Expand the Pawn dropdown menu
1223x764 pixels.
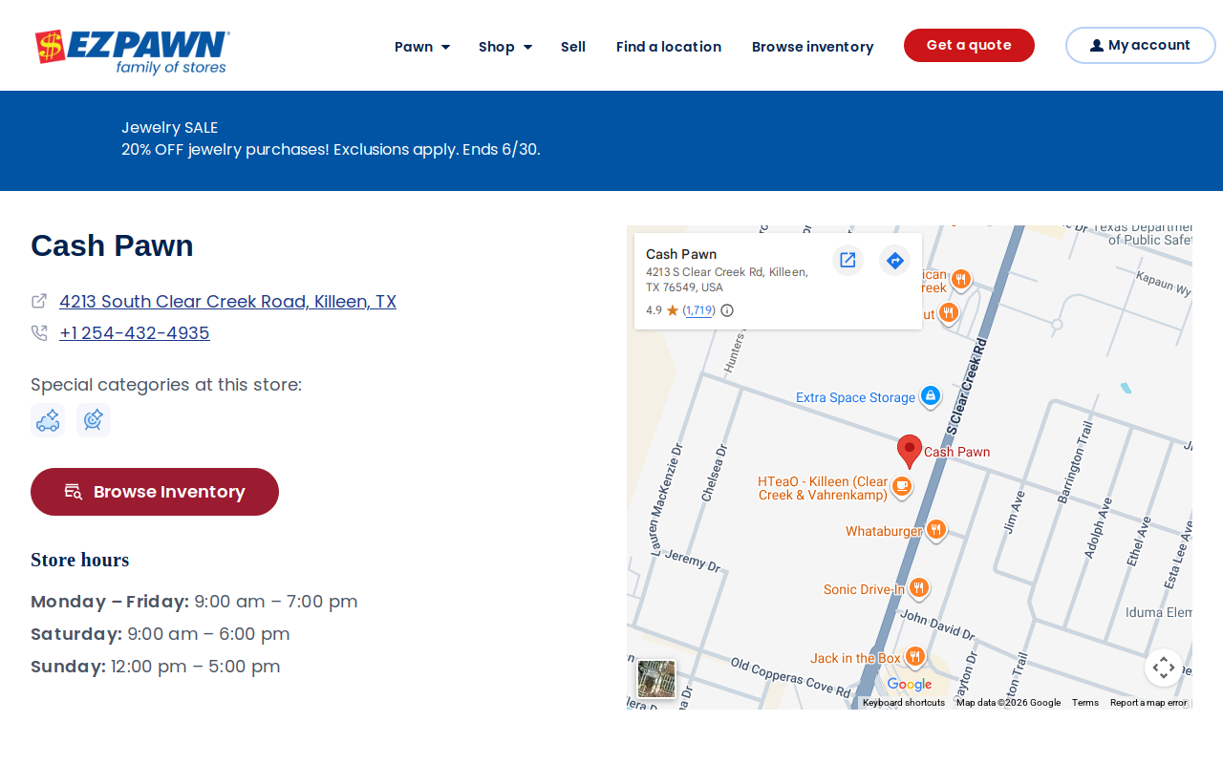tap(422, 47)
